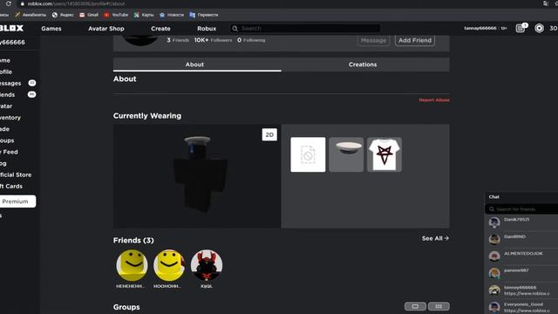The image size is (558, 314).
Task: Click the 3 Friends count
Action: click(x=178, y=40)
